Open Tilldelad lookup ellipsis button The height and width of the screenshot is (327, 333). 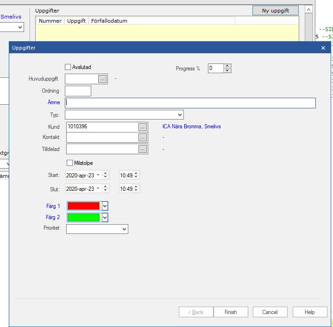pyautogui.click(x=142, y=149)
